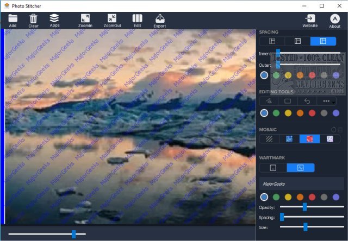
Task: Pick gray swatch under Editing Tools
Action: click(324, 113)
